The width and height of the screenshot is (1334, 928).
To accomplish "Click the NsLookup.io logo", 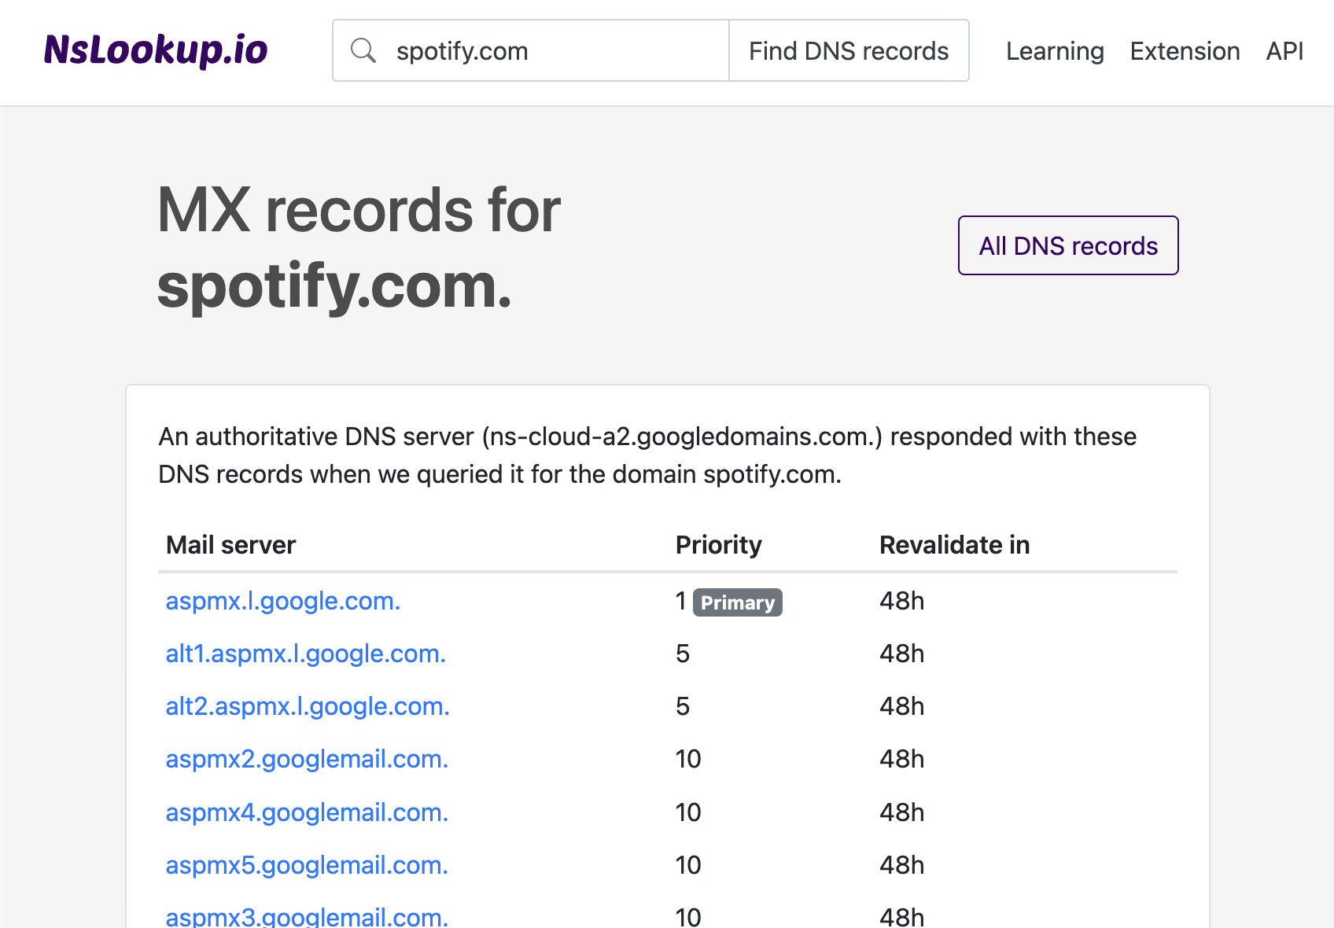I will 155,50.
